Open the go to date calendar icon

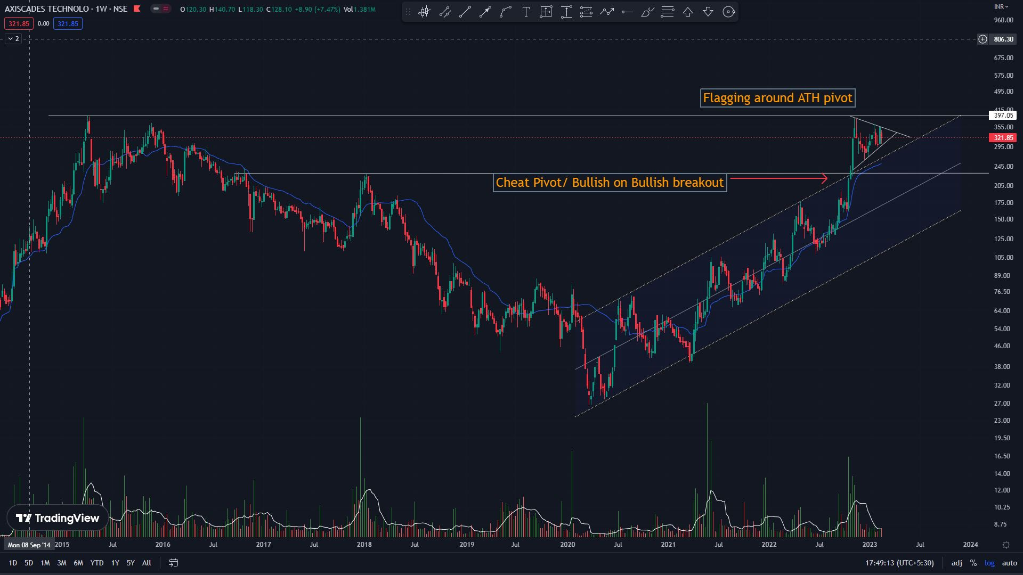coord(174,563)
